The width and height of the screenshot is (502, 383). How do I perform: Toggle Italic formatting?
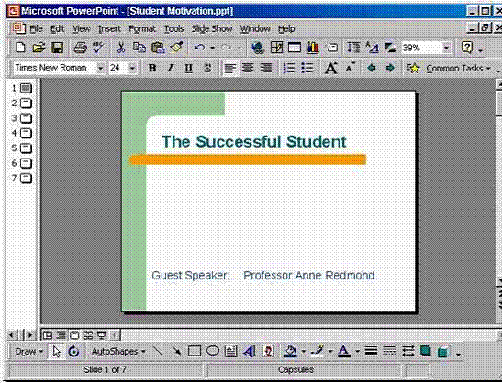171,68
